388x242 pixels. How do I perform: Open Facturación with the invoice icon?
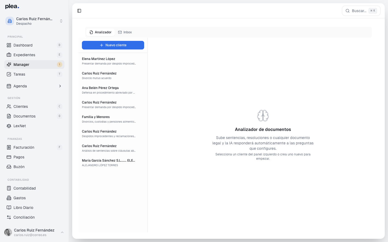pyautogui.click(x=9, y=147)
